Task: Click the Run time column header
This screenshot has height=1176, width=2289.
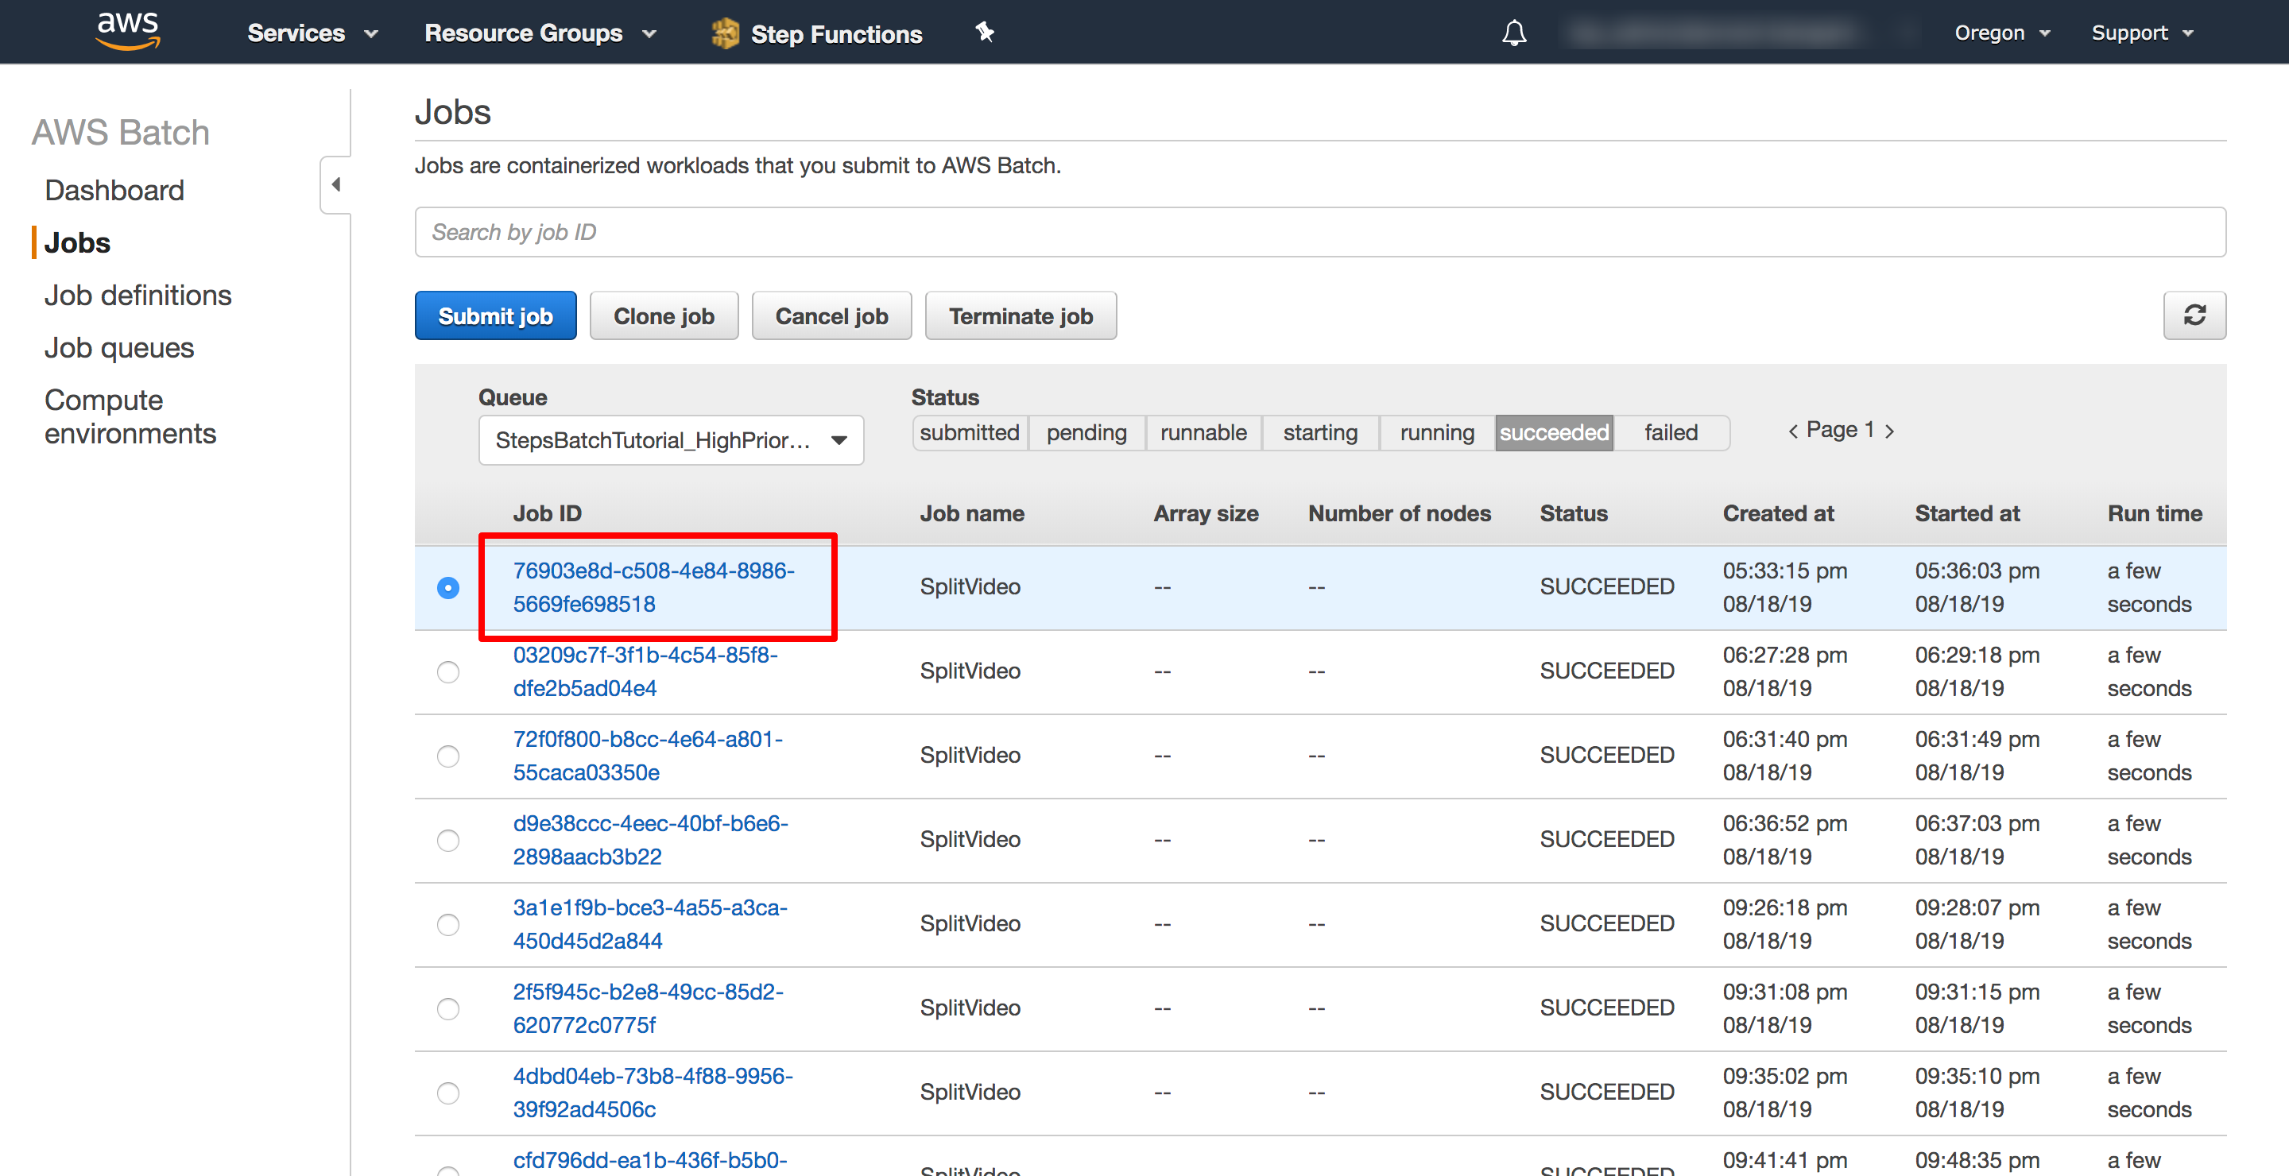Action: [2155, 513]
